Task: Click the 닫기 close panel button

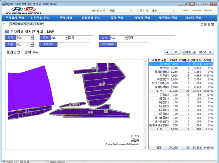Action: pyautogui.click(x=206, y=52)
